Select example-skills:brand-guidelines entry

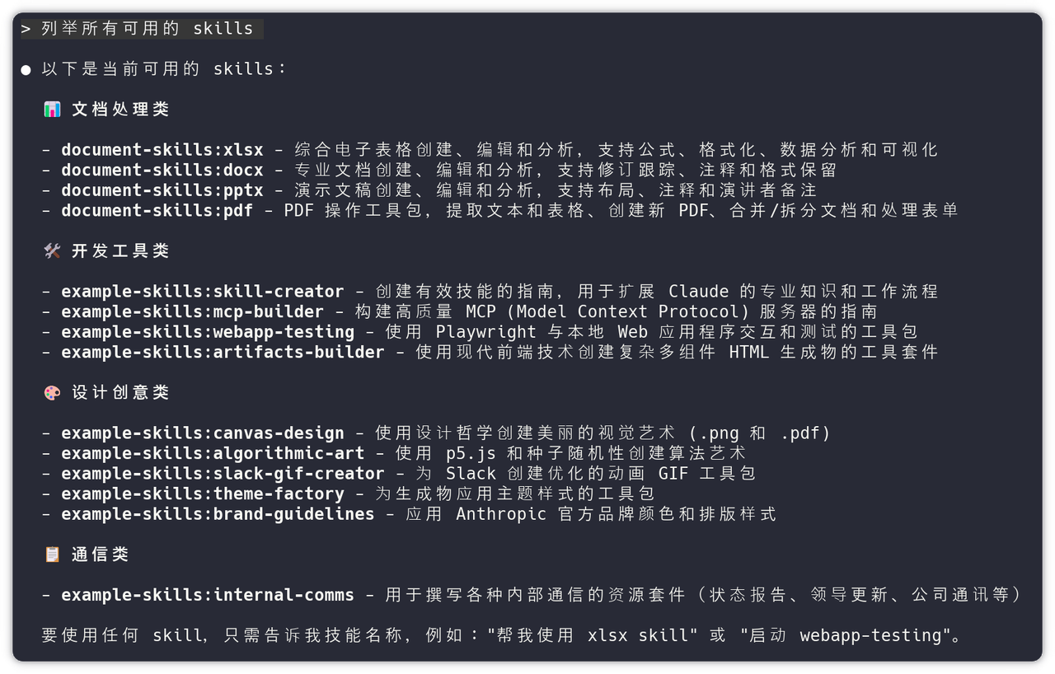click(x=218, y=514)
